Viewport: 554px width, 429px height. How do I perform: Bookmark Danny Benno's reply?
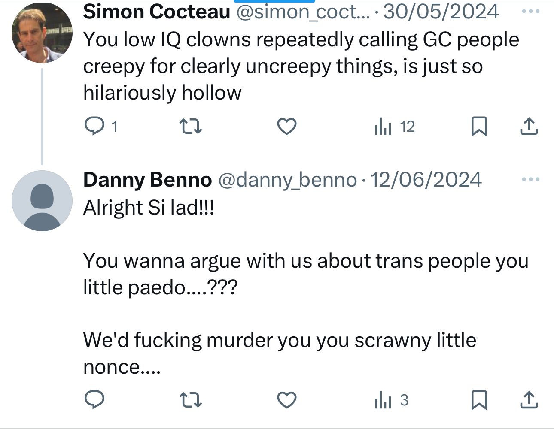tap(479, 400)
